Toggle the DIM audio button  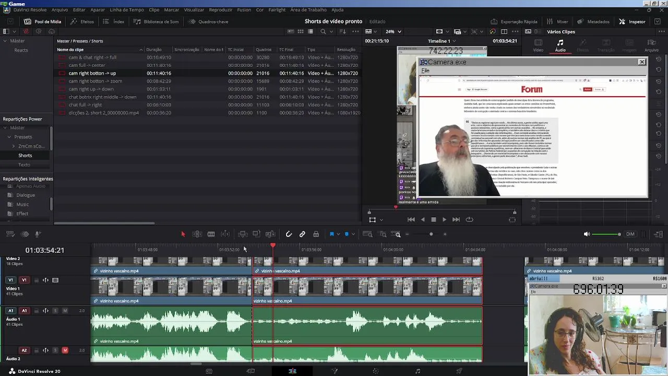pos(630,234)
